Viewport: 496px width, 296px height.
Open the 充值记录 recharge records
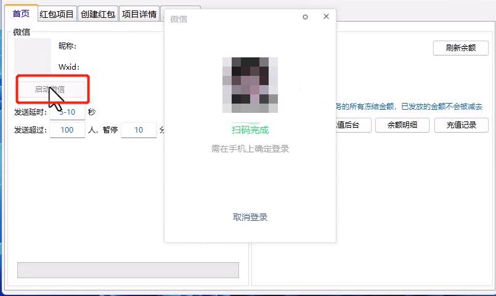[x=461, y=125]
